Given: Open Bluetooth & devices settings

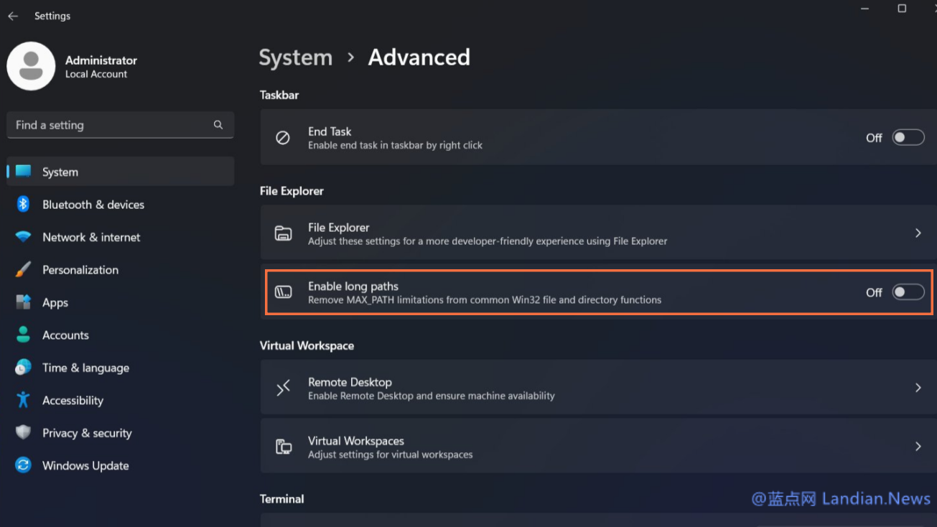Looking at the screenshot, I should point(120,205).
